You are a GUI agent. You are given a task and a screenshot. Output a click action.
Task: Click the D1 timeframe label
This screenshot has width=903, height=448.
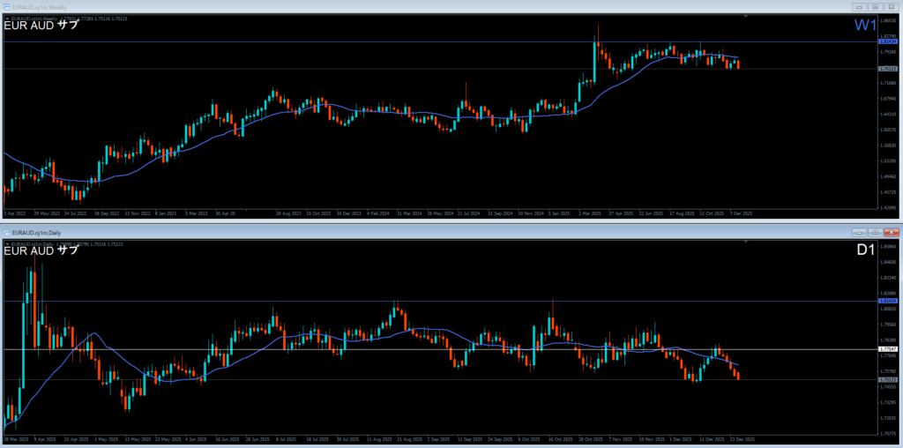pos(865,250)
